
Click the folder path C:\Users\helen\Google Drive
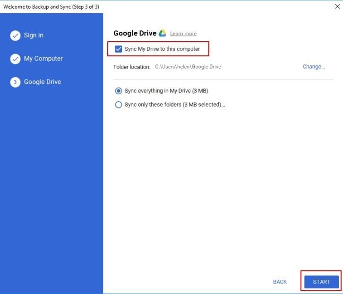click(x=188, y=67)
